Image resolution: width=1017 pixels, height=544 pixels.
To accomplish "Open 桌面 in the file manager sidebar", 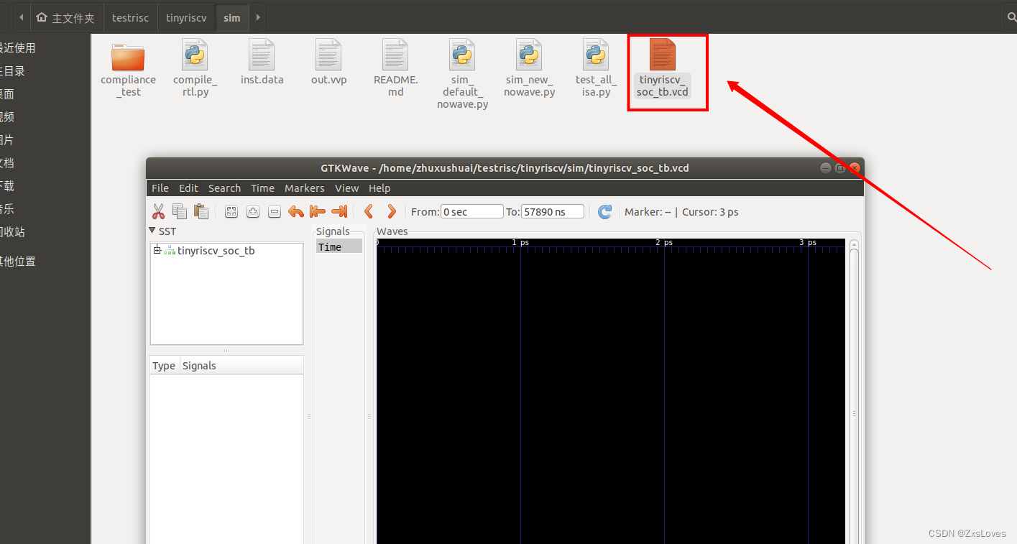I will pos(7,94).
